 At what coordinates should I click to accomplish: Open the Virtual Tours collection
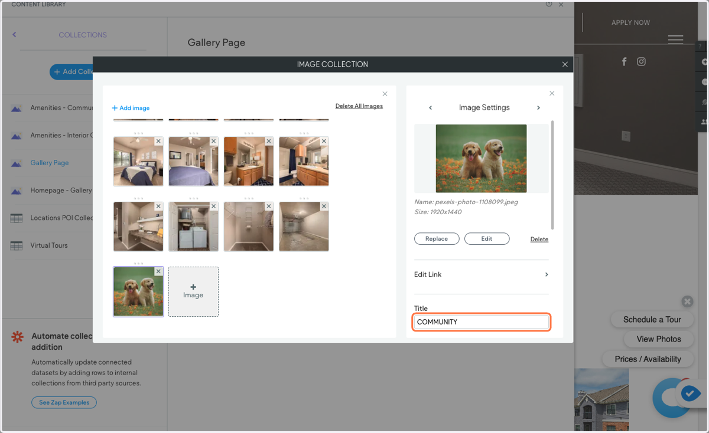49,245
